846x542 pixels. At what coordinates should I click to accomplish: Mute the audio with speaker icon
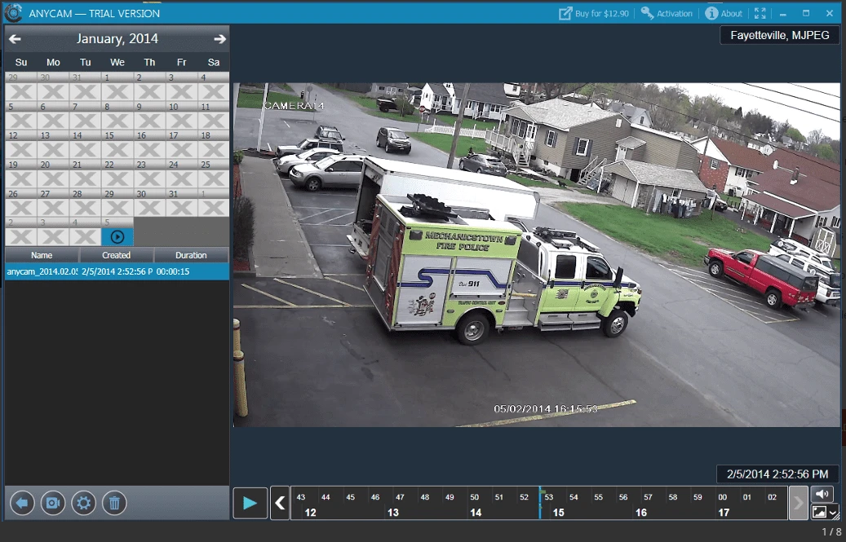[x=822, y=494]
